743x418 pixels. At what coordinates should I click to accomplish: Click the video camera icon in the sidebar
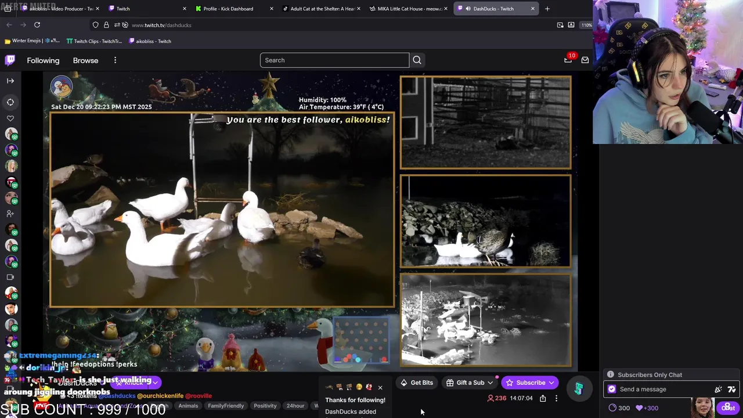10,277
